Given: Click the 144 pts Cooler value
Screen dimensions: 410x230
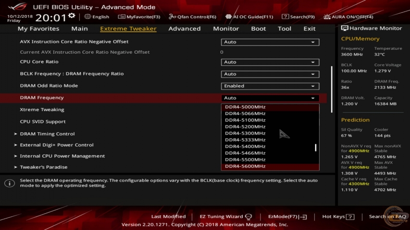Looking at the screenshot, I should 382,136.
